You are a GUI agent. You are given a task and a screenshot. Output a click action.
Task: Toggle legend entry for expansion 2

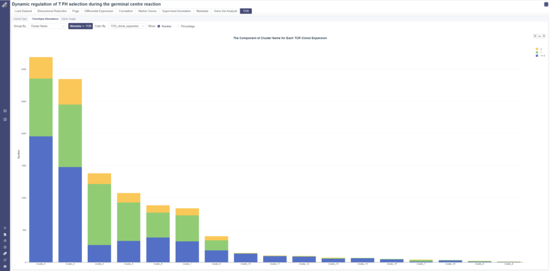[x=539, y=49]
